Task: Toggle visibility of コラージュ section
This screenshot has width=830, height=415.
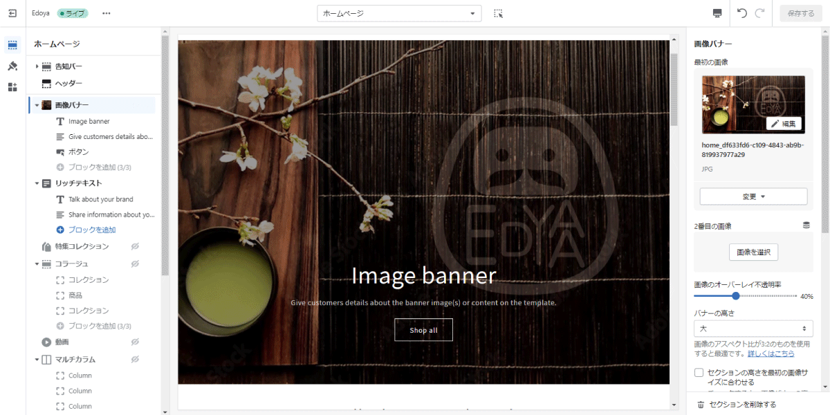Action: click(136, 264)
